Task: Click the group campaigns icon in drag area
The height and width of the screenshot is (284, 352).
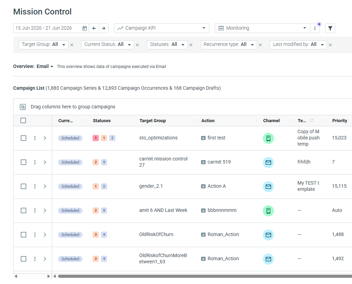Action: (x=23, y=107)
